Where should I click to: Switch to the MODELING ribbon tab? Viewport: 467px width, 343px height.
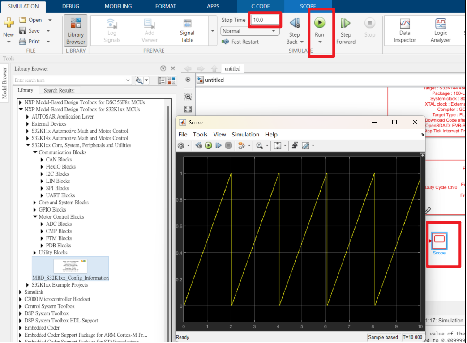118,6
